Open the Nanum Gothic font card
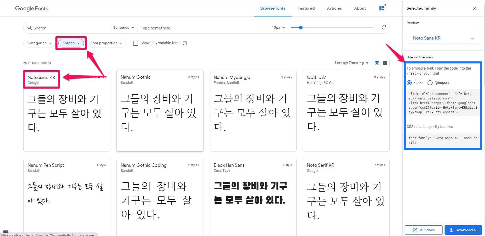 160,111
